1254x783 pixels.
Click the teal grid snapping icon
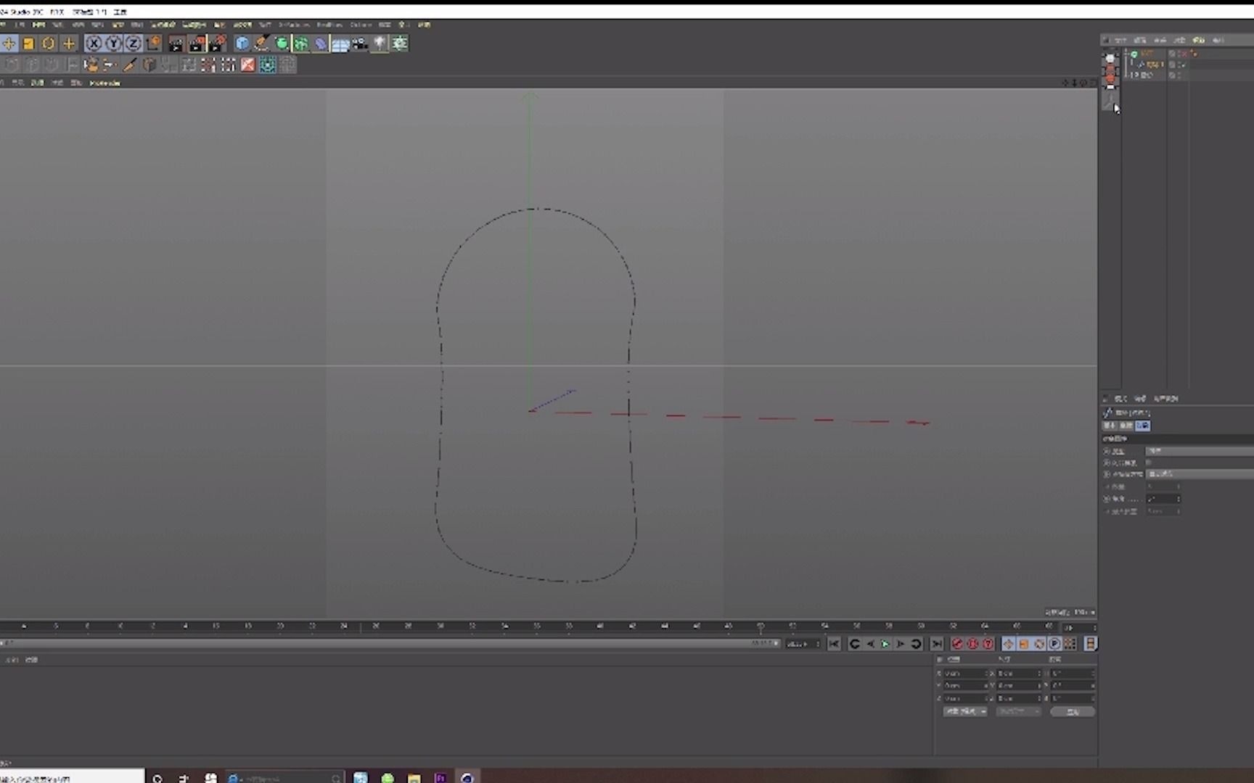point(268,65)
